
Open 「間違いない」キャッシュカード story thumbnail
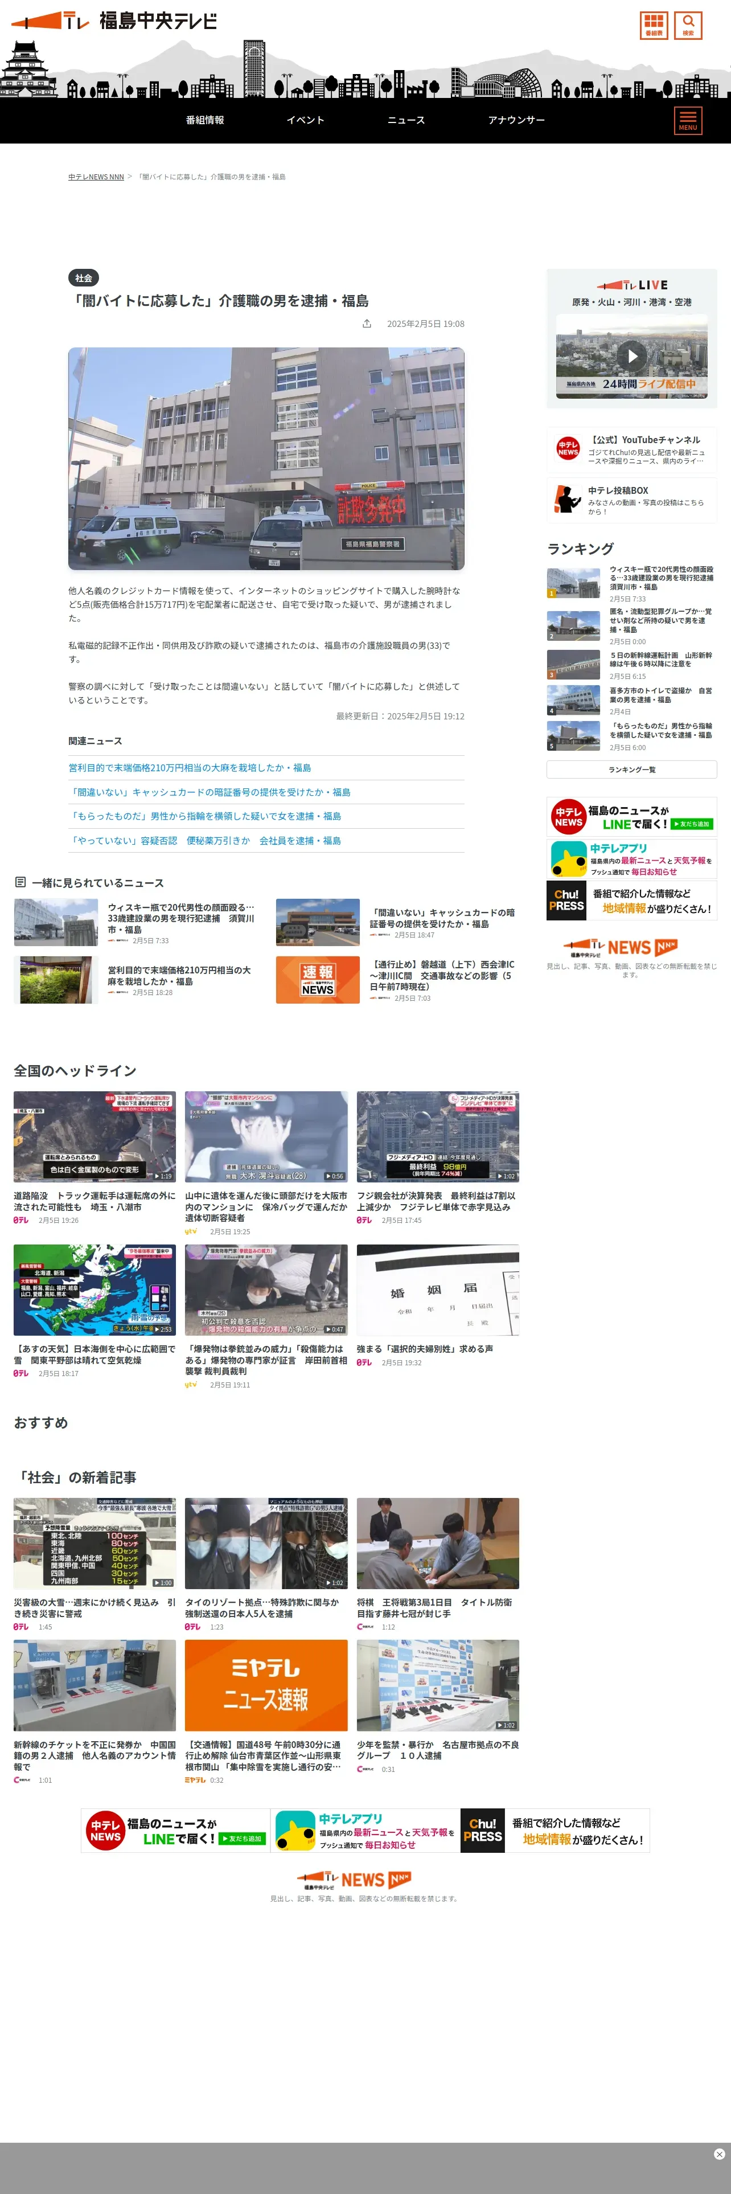point(318,922)
